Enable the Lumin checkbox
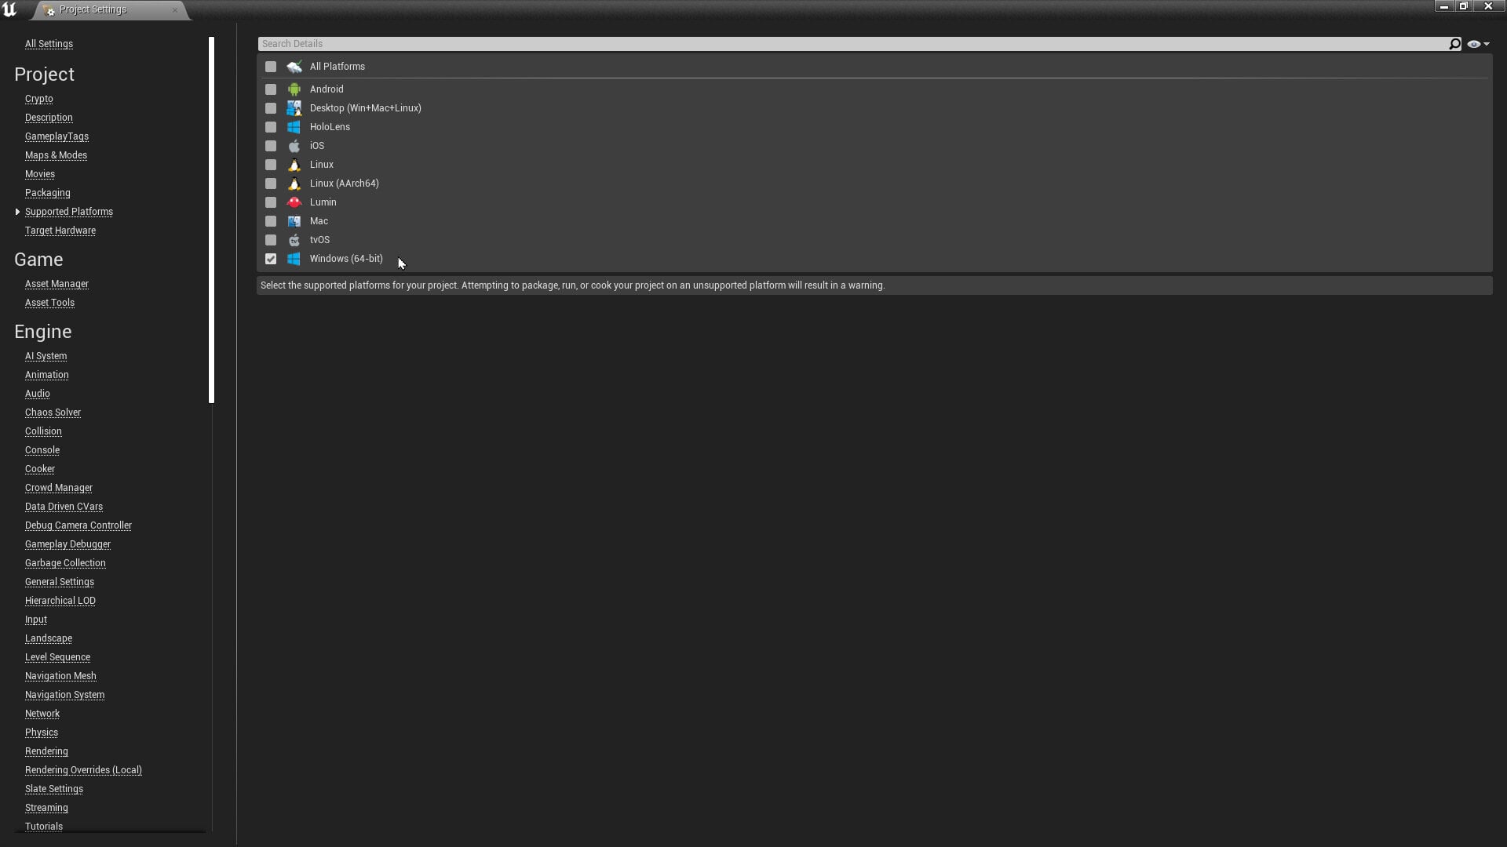Screen dimensions: 1507x847 coord(271,202)
